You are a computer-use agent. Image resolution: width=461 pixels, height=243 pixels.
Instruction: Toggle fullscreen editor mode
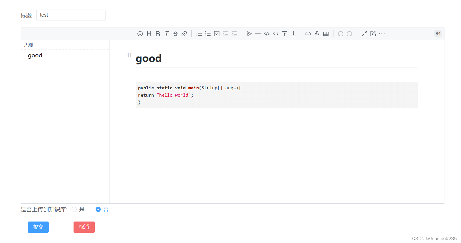tap(364, 34)
